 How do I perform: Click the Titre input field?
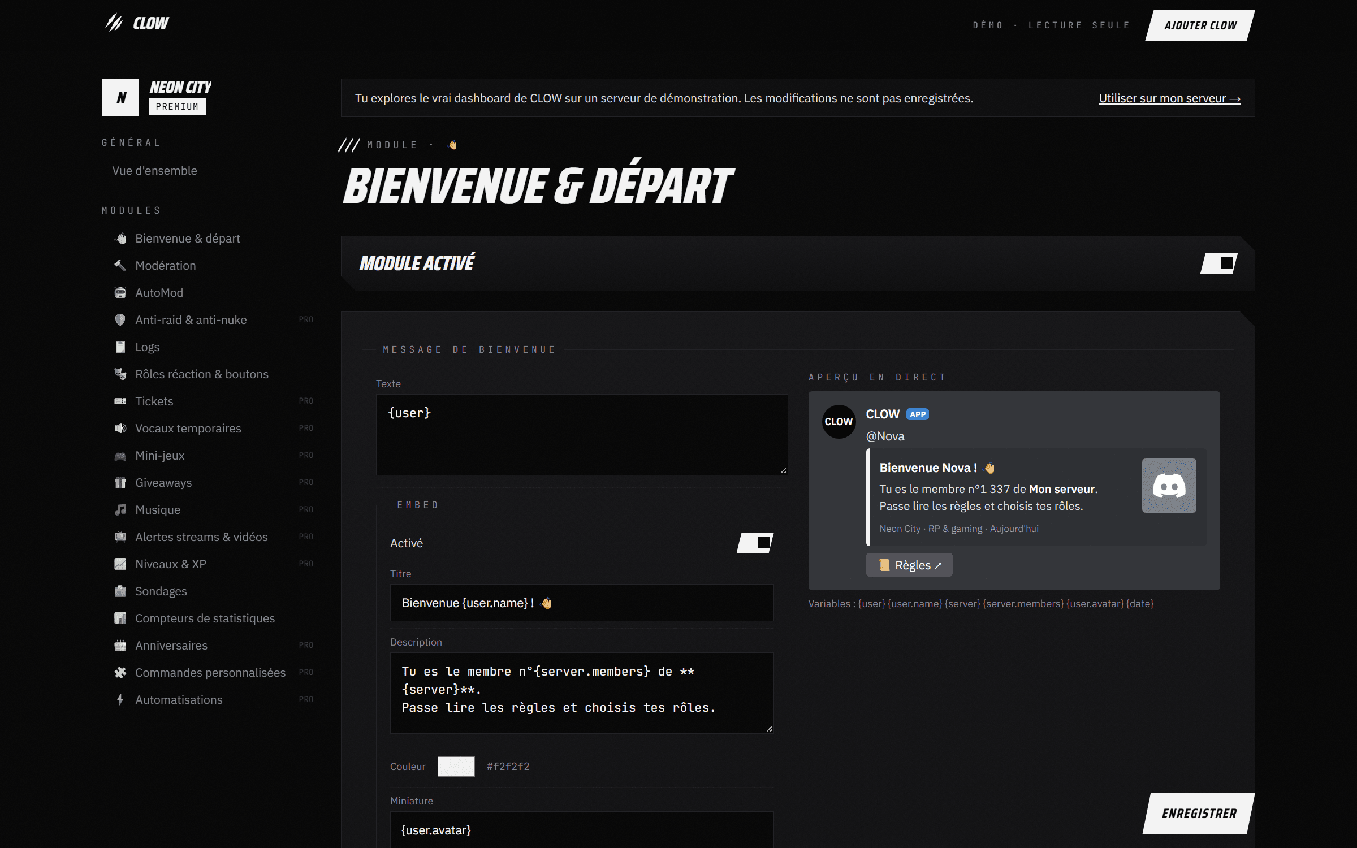tap(582, 603)
